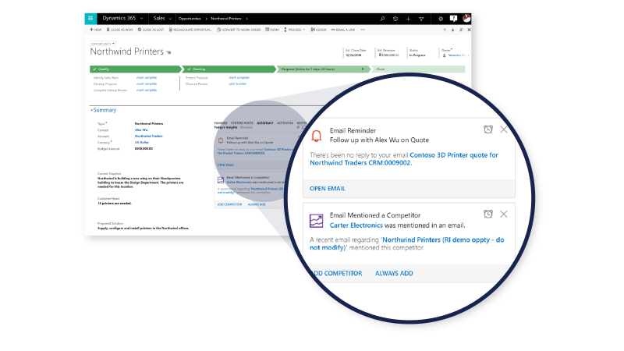Open the settings gear icon
Viewport: 624px width, 351px height.
click(441, 19)
